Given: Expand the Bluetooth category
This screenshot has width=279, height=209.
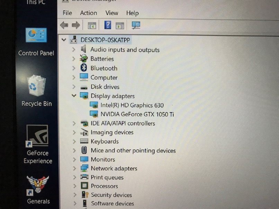Looking at the screenshot, I should [x=74, y=68].
